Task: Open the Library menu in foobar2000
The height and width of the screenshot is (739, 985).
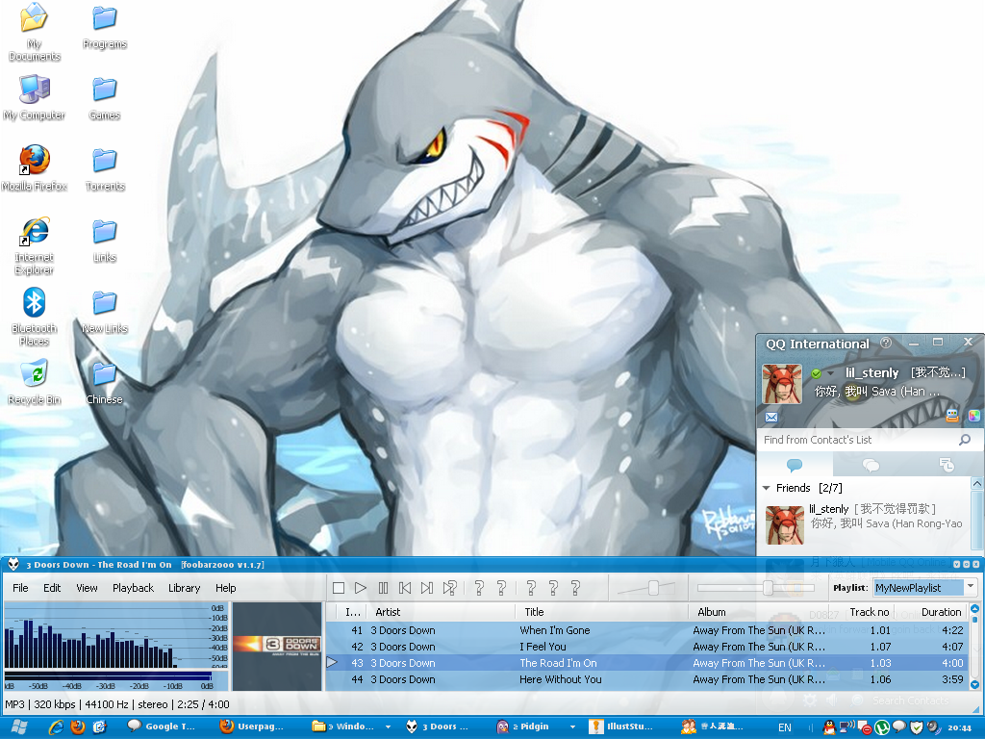Action: tap(184, 588)
